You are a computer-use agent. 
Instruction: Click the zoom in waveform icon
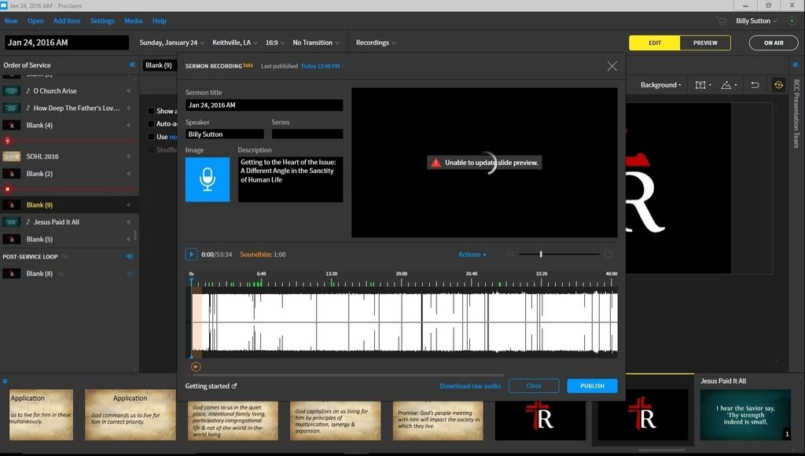tap(608, 254)
